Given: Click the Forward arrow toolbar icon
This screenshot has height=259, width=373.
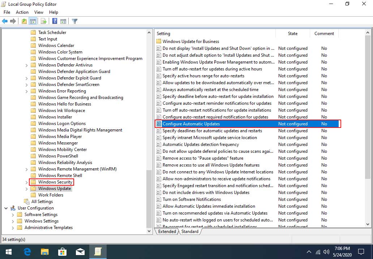Looking at the screenshot, I should click(x=13, y=21).
